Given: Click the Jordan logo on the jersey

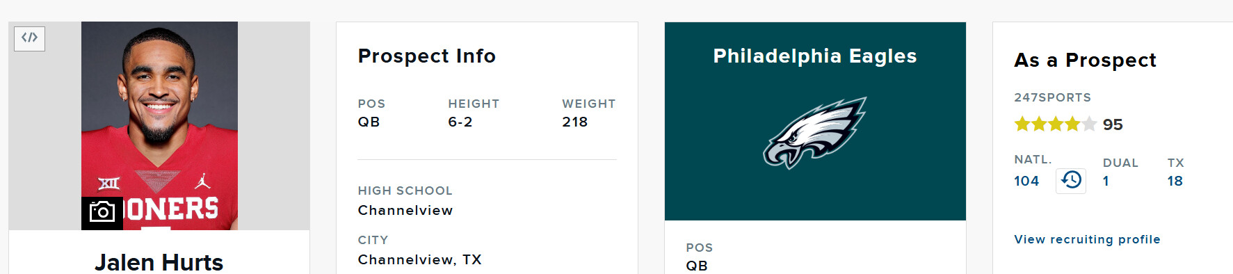Looking at the screenshot, I should pyautogui.click(x=202, y=182).
